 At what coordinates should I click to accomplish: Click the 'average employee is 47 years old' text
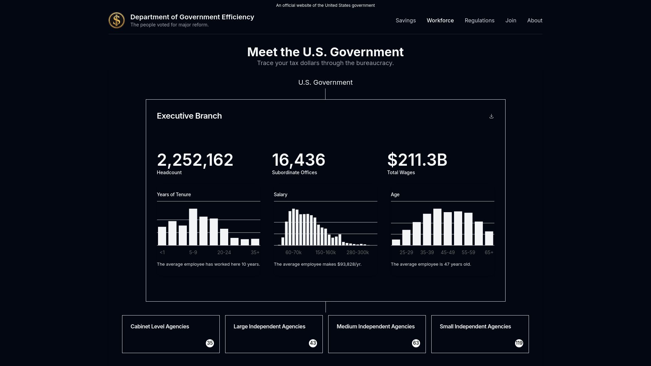(x=431, y=264)
